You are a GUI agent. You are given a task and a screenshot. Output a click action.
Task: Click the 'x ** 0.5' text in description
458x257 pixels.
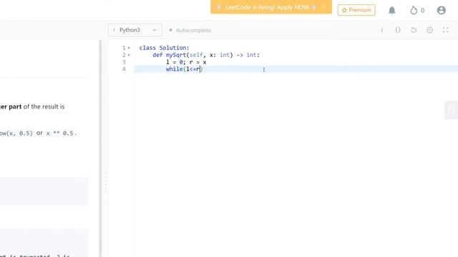[60, 133]
